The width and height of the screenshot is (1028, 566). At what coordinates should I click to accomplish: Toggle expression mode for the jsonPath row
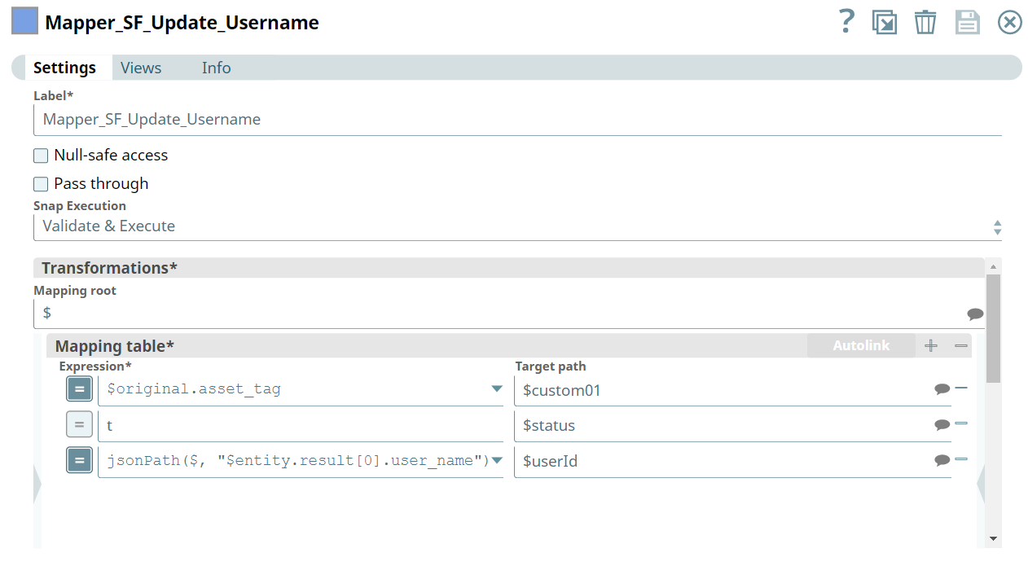pyautogui.click(x=79, y=461)
